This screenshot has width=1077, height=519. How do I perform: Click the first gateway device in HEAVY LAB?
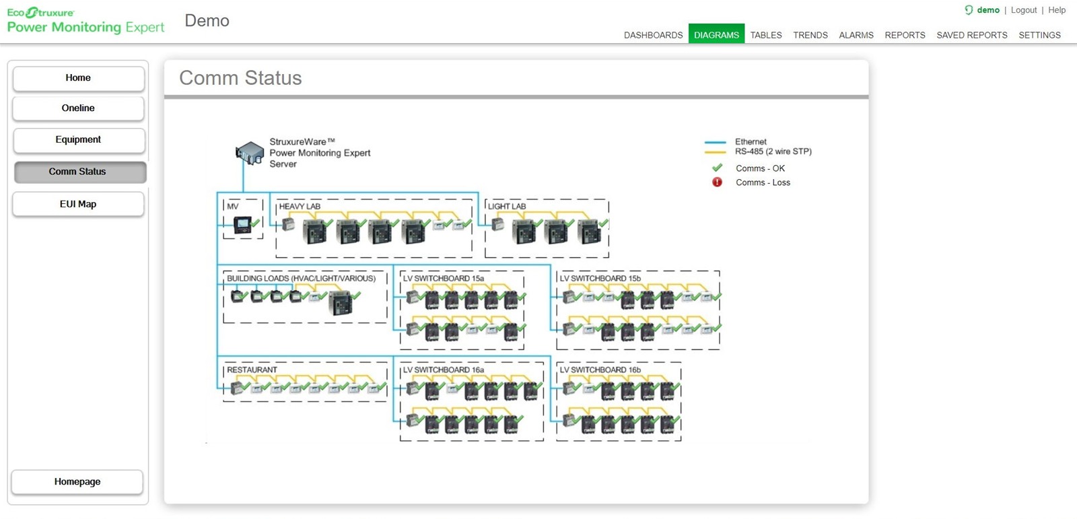288,224
